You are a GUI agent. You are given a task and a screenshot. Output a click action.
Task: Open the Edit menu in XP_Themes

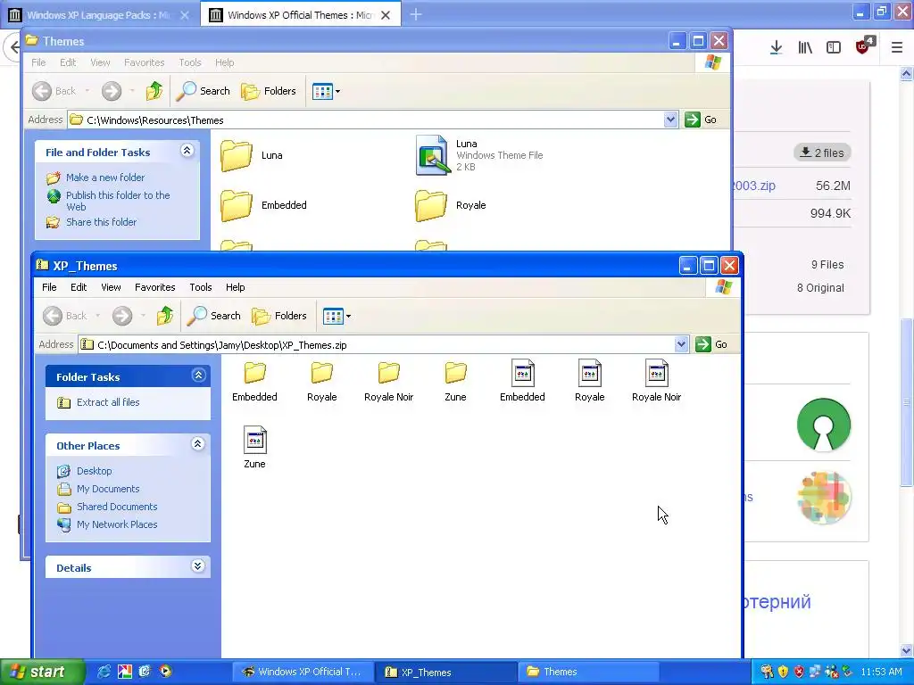(79, 287)
